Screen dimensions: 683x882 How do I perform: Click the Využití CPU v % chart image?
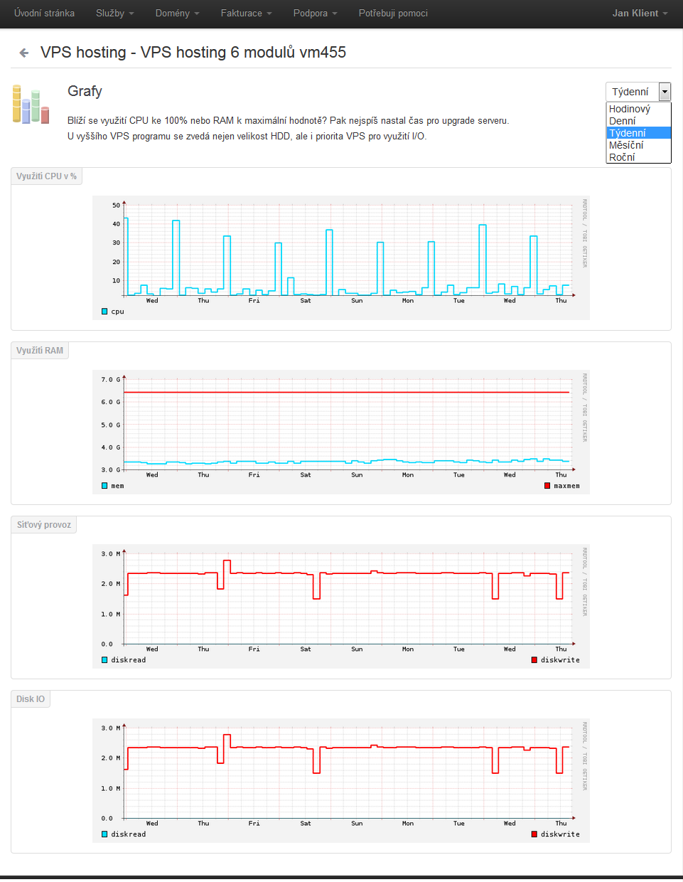point(341,257)
